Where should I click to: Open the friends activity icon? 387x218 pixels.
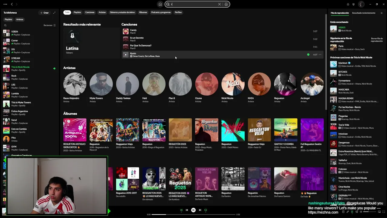click(353, 4)
